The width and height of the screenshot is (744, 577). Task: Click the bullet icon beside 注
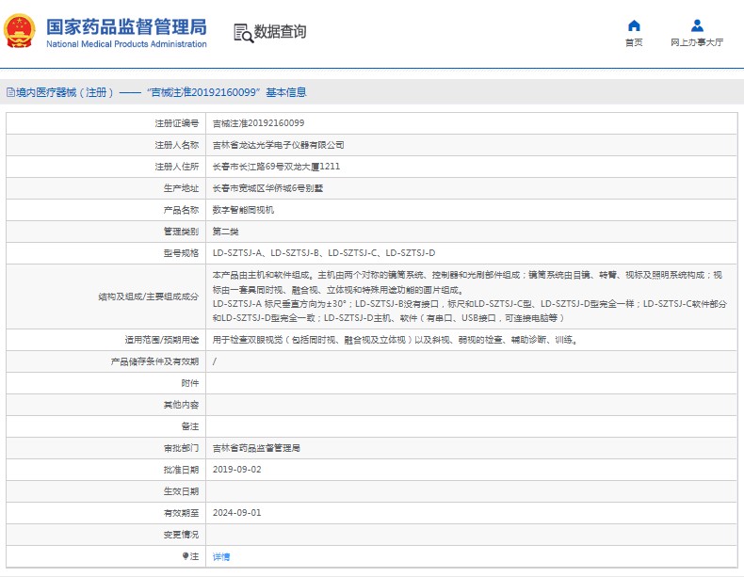[x=186, y=555]
